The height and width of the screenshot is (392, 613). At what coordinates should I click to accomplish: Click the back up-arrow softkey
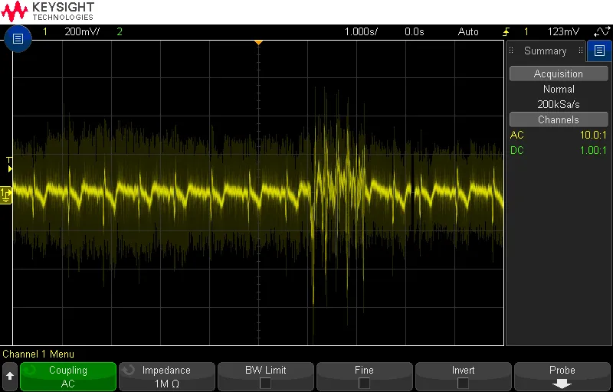click(10, 377)
